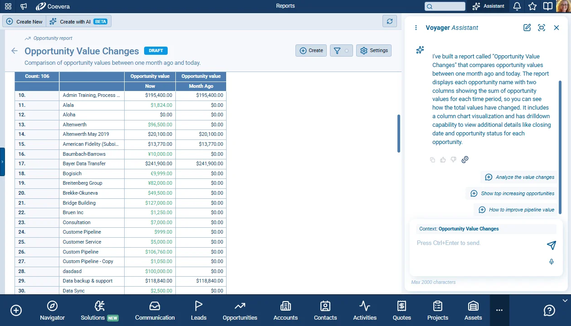Show more navigation items via ellipsis
This screenshot has height=326, width=571.
click(499, 310)
